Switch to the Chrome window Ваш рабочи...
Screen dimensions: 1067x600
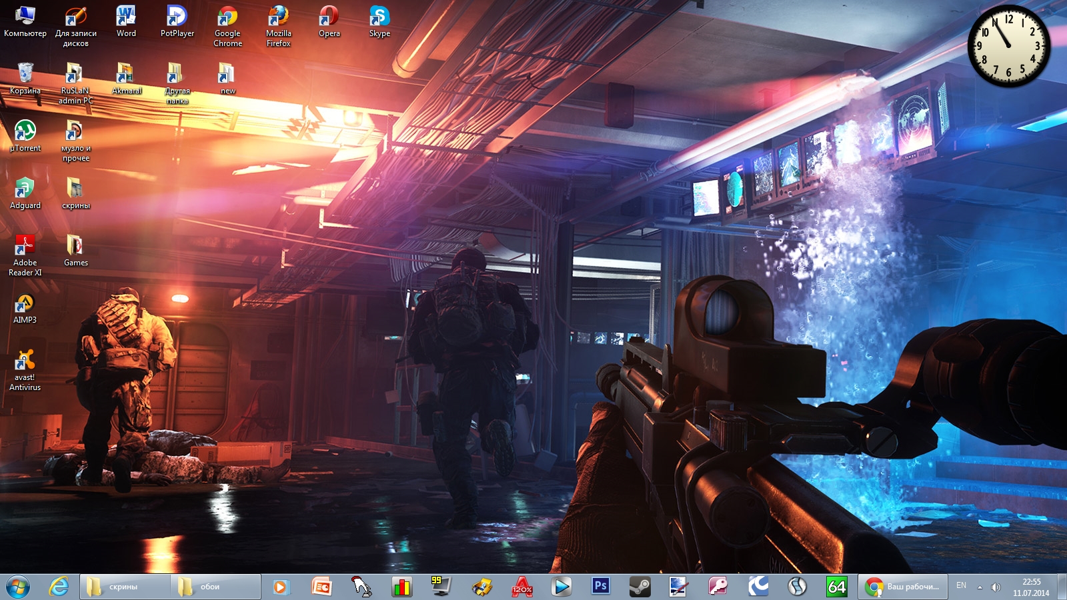pyautogui.click(x=902, y=587)
